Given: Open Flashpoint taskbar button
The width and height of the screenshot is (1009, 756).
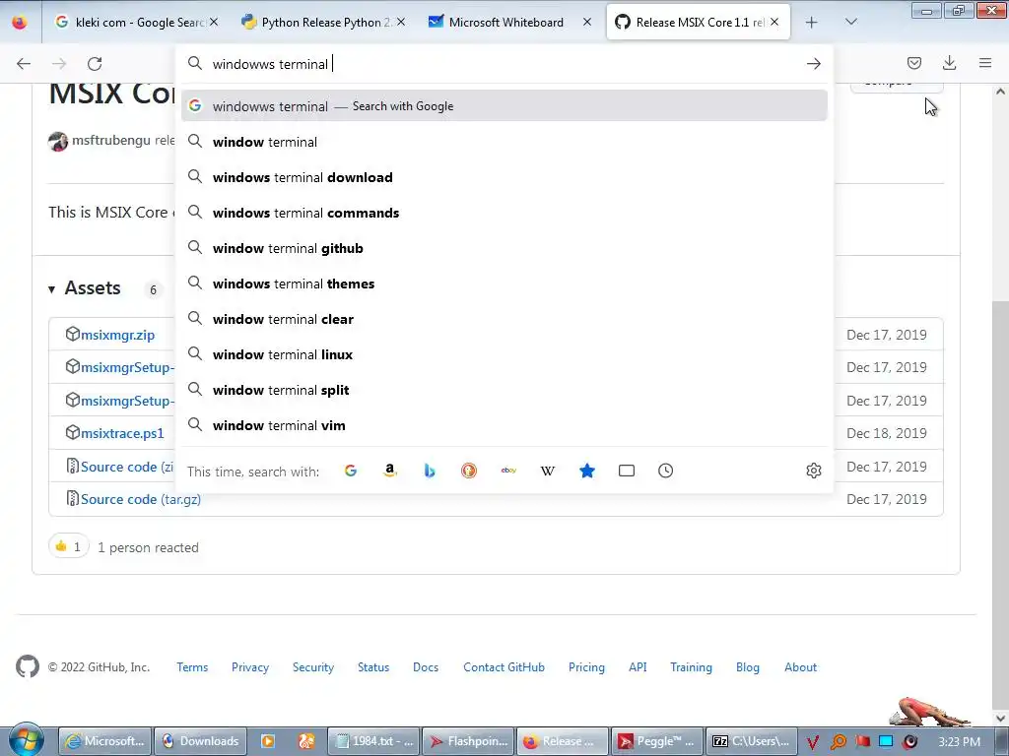Looking at the screenshot, I should [x=469, y=741].
